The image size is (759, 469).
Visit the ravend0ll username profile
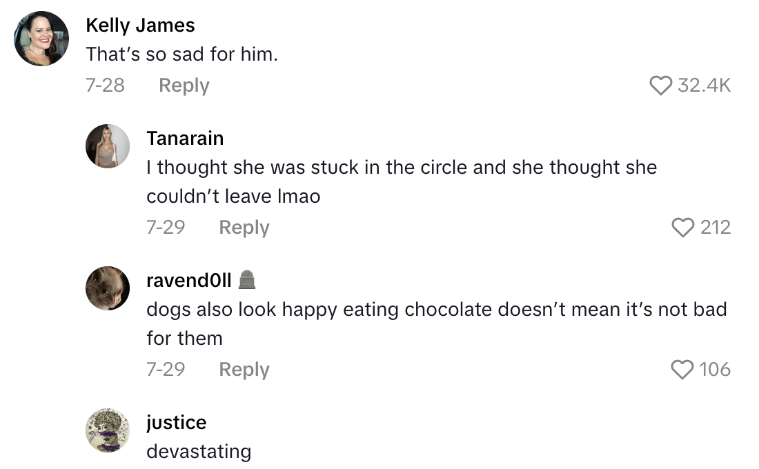click(x=188, y=280)
